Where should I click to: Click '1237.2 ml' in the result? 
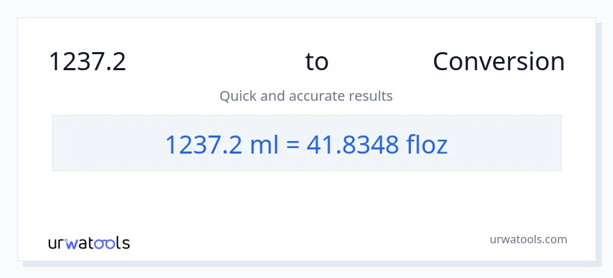tap(222, 144)
